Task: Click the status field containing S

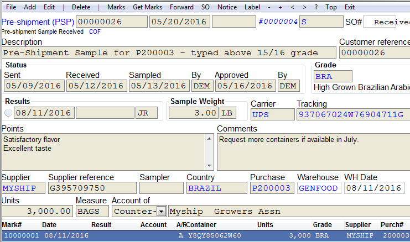Action: pos(321,22)
